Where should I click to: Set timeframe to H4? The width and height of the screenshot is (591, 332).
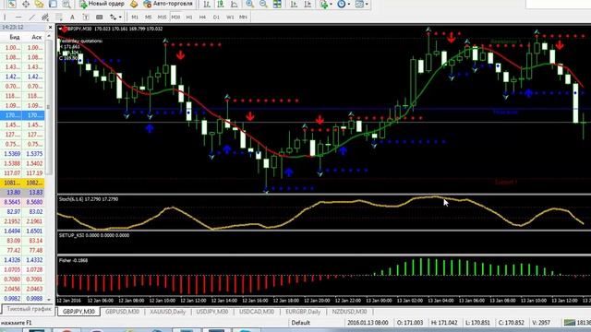[203, 18]
